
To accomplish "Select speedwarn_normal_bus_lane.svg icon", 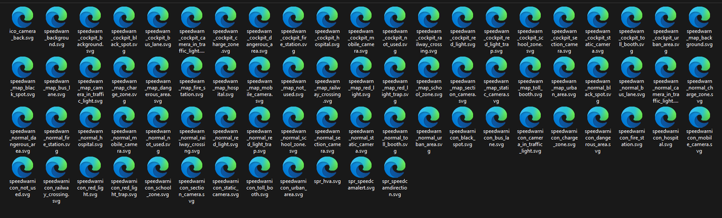I will pos(632,67).
